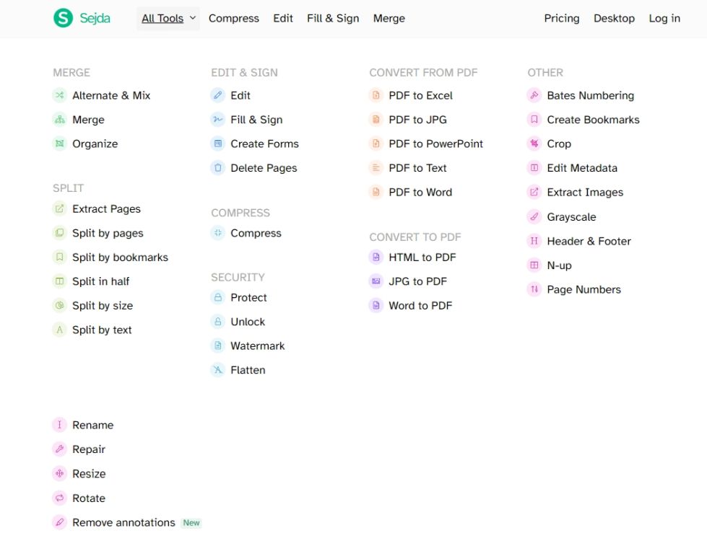Click the Split by text icon
The width and height of the screenshot is (707, 541).
59,330
